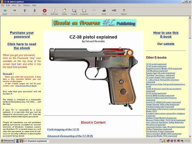192x144 pixels.
Task: Click the CZ-38 pistol cutaway image
Action: [93, 78]
